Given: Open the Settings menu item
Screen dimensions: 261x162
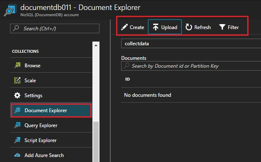Looking at the screenshot, I should pyautogui.click(x=51, y=95).
